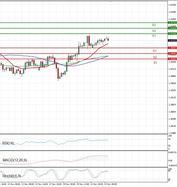The width and height of the screenshot is (177, 187).
Task: Click the RSI(14) indicator label
Action: click(x=8, y=143)
